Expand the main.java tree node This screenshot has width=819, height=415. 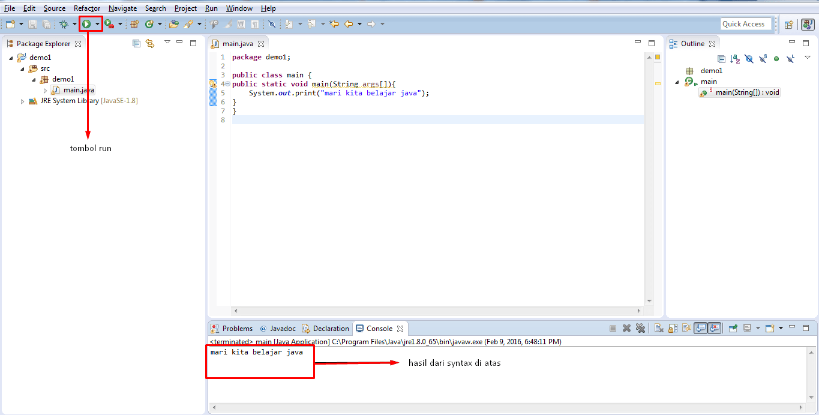tap(45, 90)
